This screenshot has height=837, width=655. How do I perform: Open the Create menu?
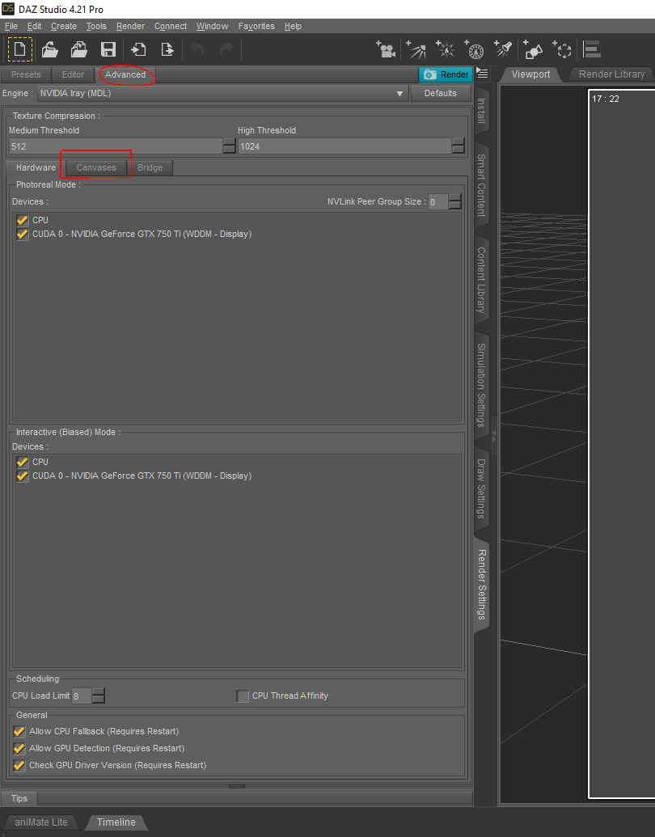(64, 26)
